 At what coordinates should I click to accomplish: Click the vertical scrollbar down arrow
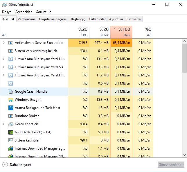pos(184,155)
